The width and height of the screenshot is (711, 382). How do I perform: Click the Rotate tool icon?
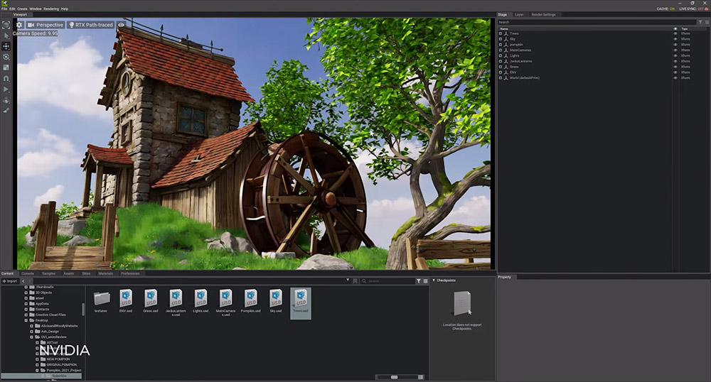coord(6,57)
